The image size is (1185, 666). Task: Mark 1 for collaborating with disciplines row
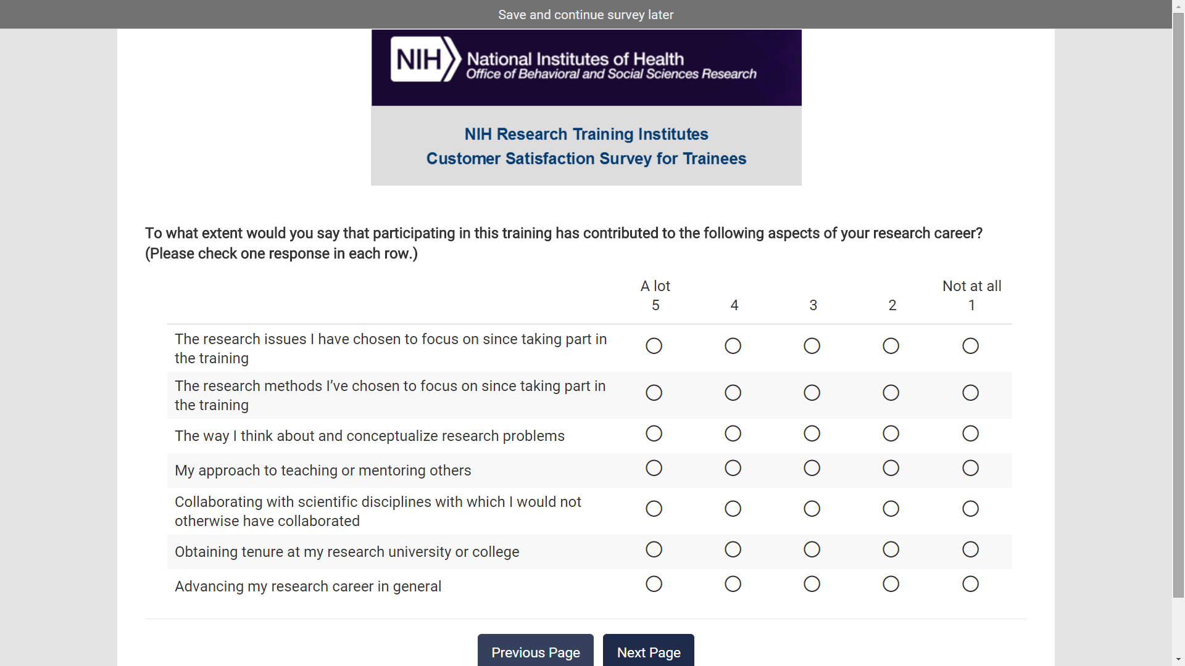click(x=970, y=509)
